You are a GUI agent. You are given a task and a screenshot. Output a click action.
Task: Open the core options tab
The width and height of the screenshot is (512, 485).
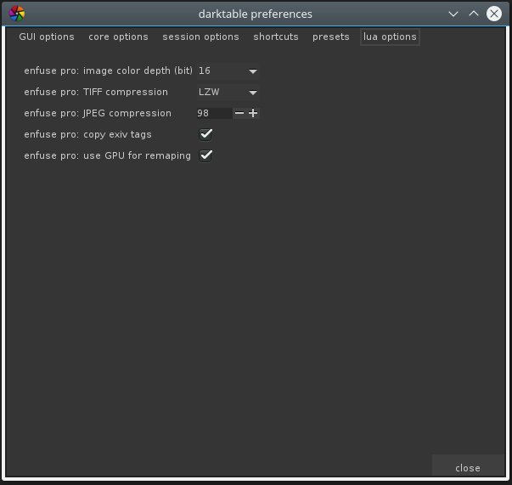click(118, 37)
